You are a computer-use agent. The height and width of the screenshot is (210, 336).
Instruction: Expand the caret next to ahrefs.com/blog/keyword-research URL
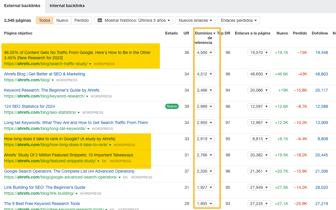[87, 96]
